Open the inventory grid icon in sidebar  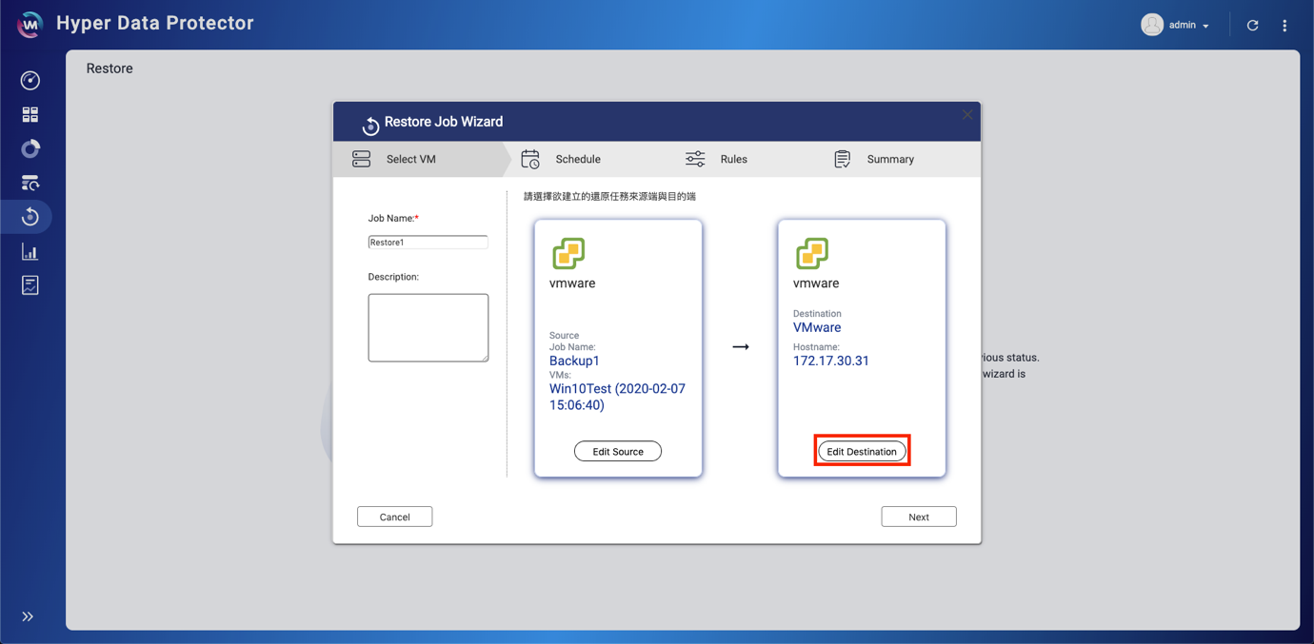30,115
